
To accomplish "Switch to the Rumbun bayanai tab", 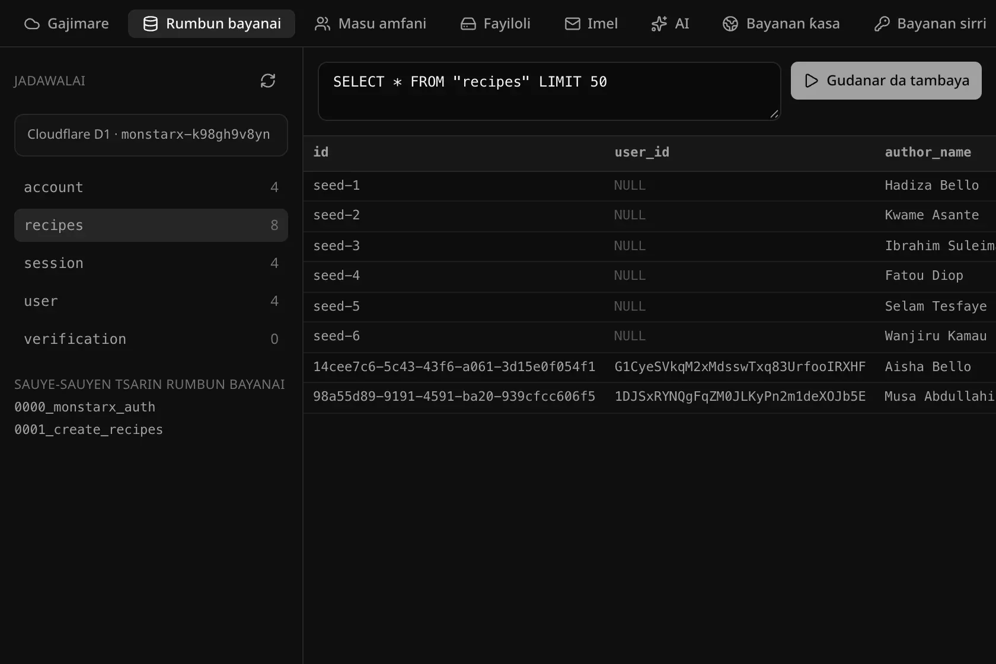I will pos(212,24).
